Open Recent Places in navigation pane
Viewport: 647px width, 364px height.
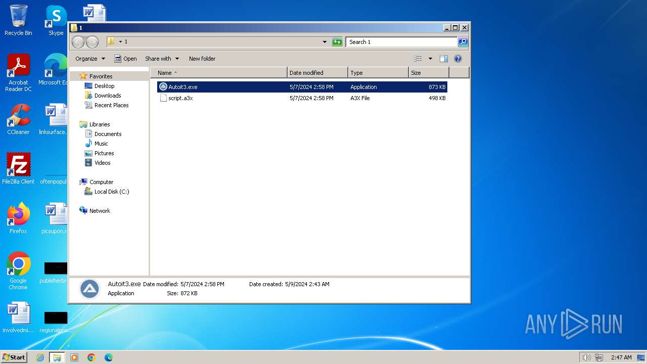click(x=111, y=105)
